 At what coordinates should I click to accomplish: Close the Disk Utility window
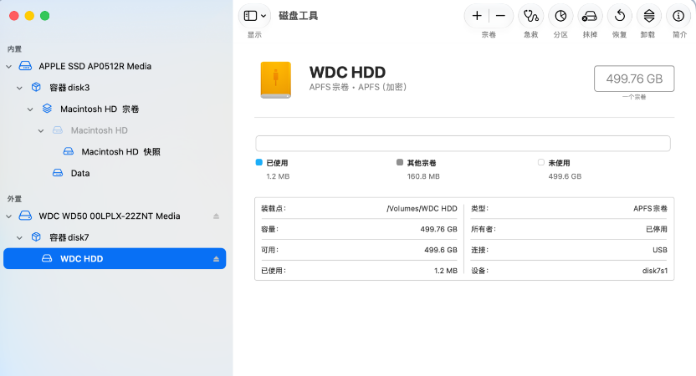pos(14,16)
